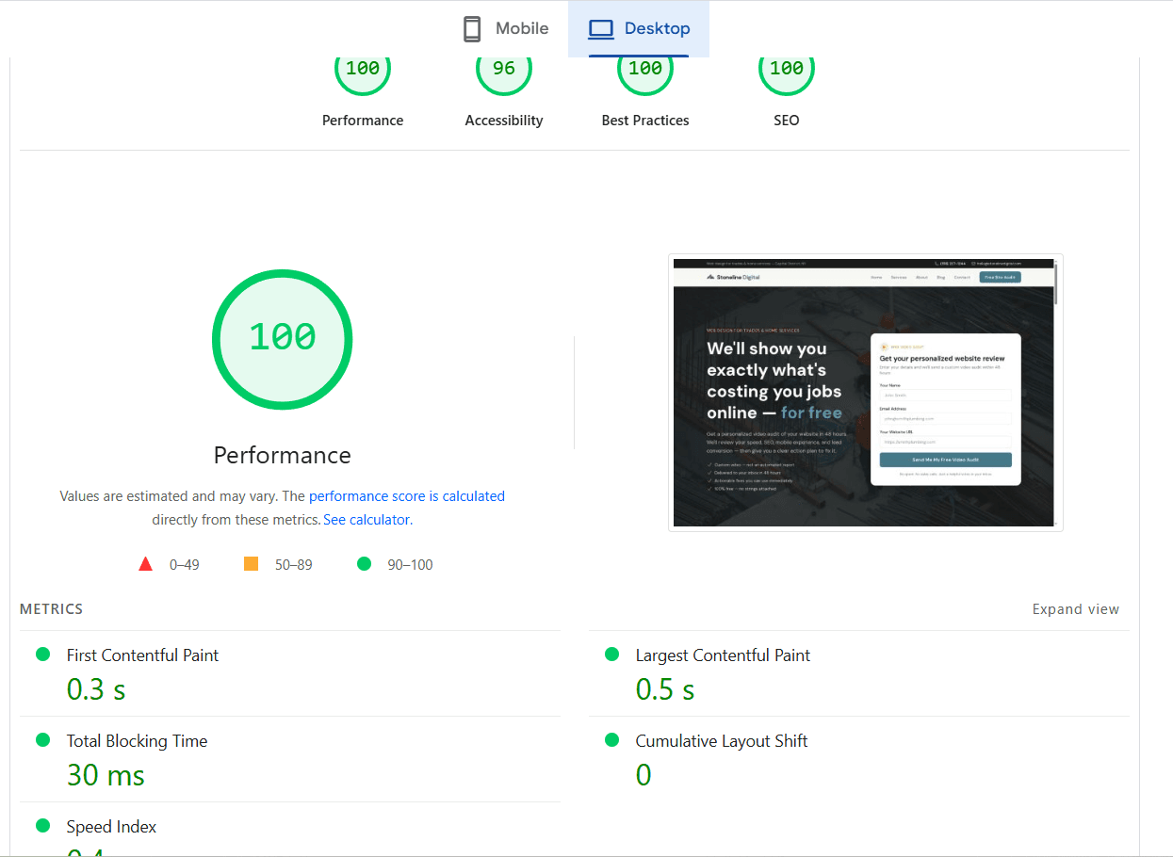Click the 'Best Practices' category label
The image size is (1173, 857).
[x=645, y=121]
